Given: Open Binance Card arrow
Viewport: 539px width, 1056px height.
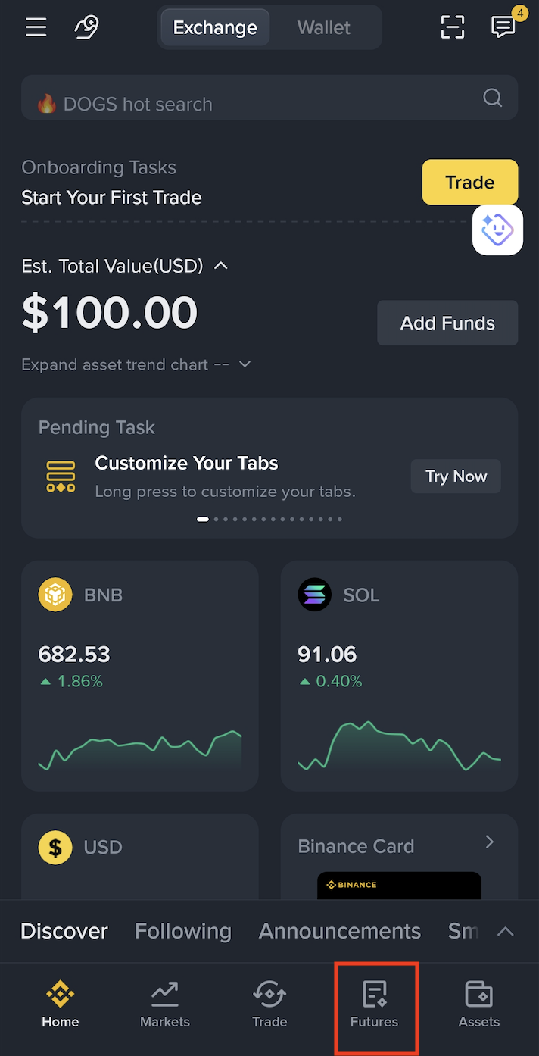Looking at the screenshot, I should pos(490,842).
